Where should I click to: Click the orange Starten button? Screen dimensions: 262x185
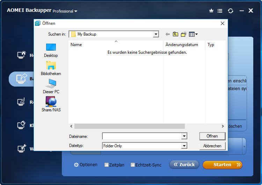point(223,165)
